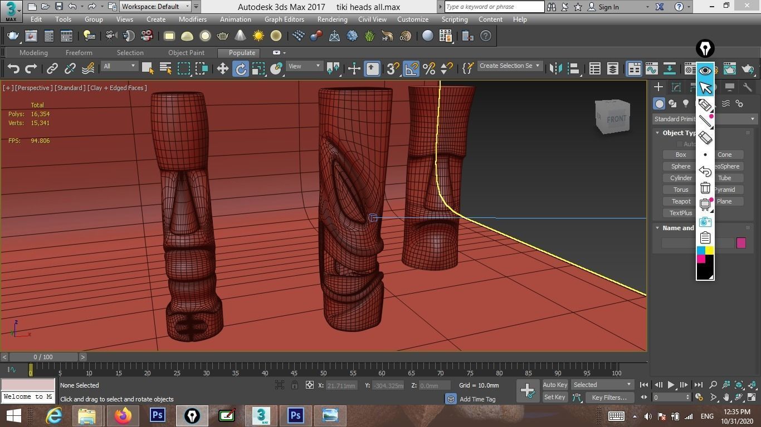The height and width of the screenshot is (427, 761).
Task: Click the Unlink Selection icon
Action: [70, 68]
